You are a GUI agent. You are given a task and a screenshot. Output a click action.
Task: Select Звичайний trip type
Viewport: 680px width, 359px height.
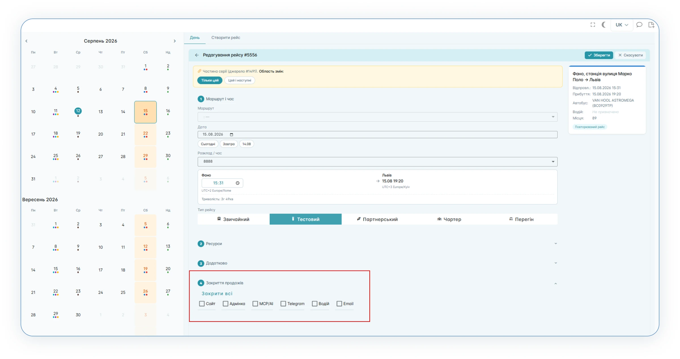[233, 219]
